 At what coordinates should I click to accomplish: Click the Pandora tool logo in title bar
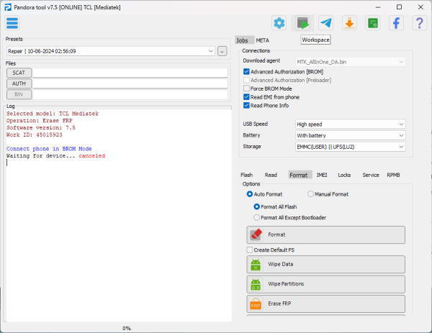coord(8,7)
